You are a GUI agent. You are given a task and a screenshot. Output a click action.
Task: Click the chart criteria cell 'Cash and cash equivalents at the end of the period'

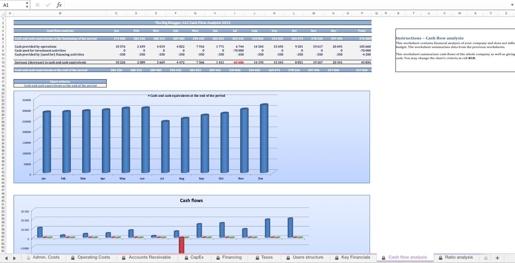60,86
